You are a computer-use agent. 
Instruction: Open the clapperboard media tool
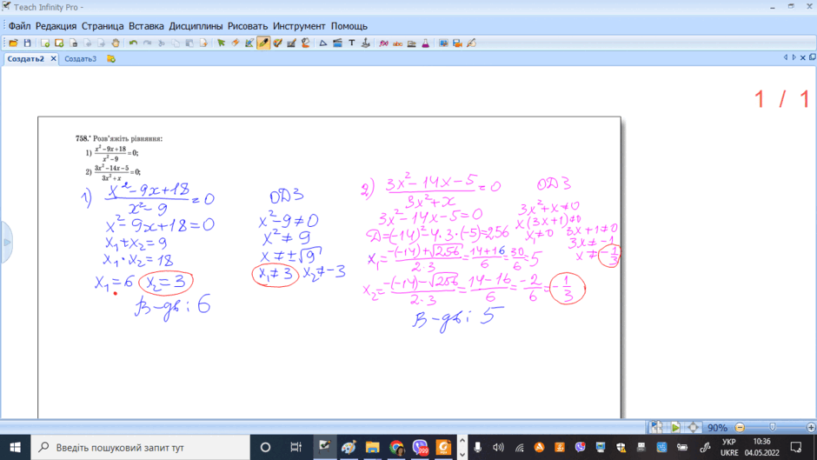[x=337, y=43]
